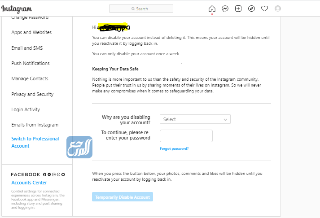The width and height of the screenshot is (320, 218).
Task: View Login Activity page
Action: pos(26,109)
